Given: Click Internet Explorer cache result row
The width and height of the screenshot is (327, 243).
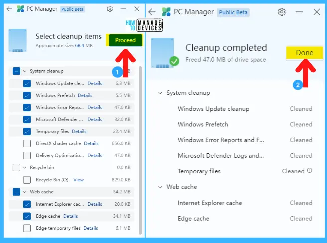Looking at the screenshot, I should [x=245, y=203].
